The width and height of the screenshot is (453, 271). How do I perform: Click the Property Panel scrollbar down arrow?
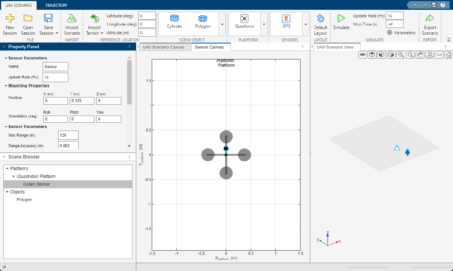tap(129, 146)
